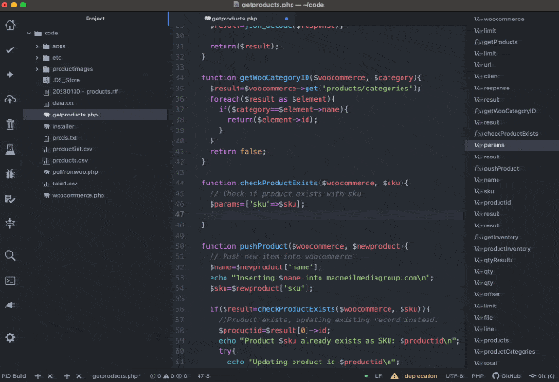This screenshot has height=382, width=559.
Task: Click the linter error counts in status bar
Action: pos(169,375)
